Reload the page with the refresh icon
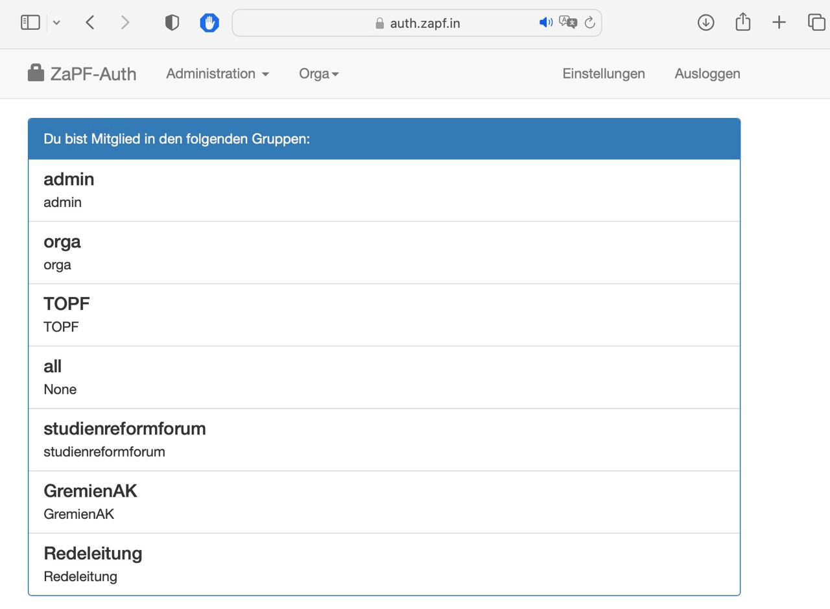830x609 pixels. 589,23
